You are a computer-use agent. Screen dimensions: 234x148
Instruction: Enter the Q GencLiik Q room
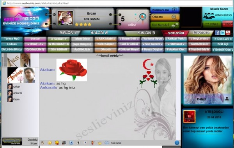pyautogui.click(x=35, y=49)
